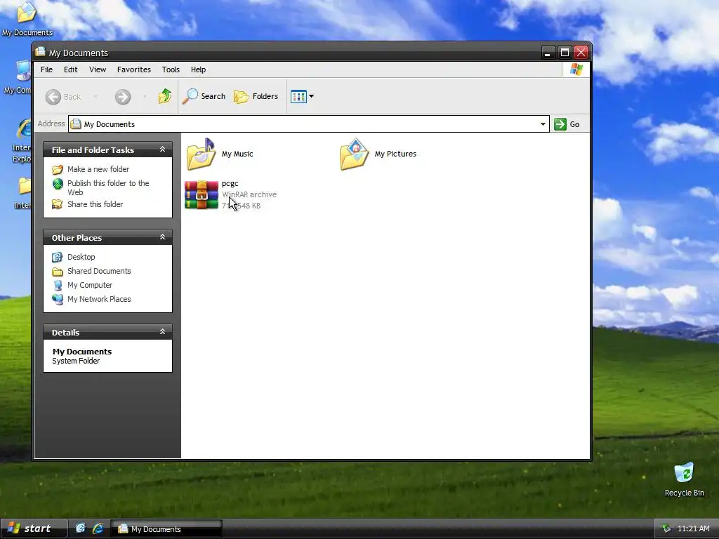This screenshot has width=719, height=539.
Task: Click Publish this folder to the Web
Action: pyautogui.click(x=108, y=188)
